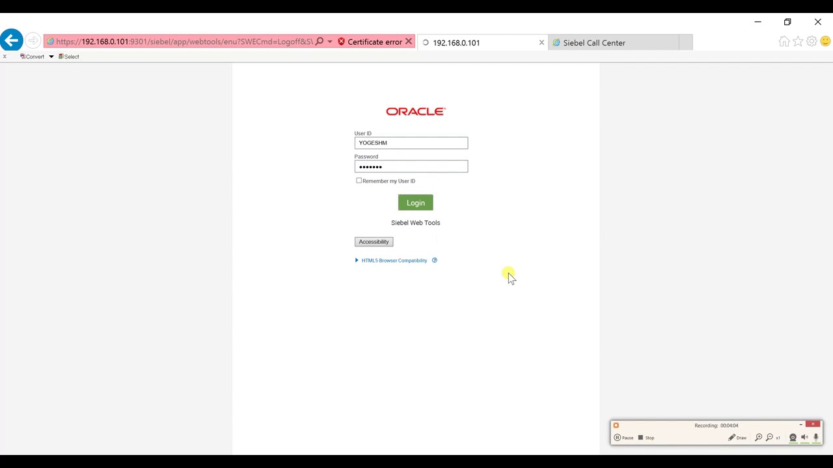Image resolution: width=833 pixels, height=468 pixels.
Task: Stop the screen recording
Action: point(646,437)
